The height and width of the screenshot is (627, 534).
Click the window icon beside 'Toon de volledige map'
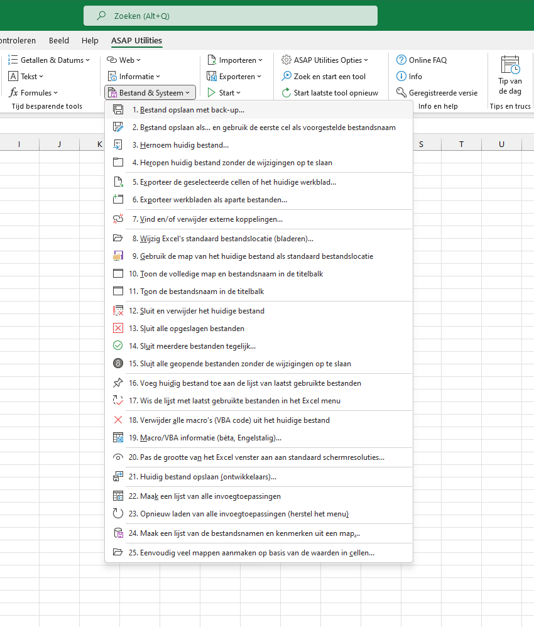click(118, 273)
